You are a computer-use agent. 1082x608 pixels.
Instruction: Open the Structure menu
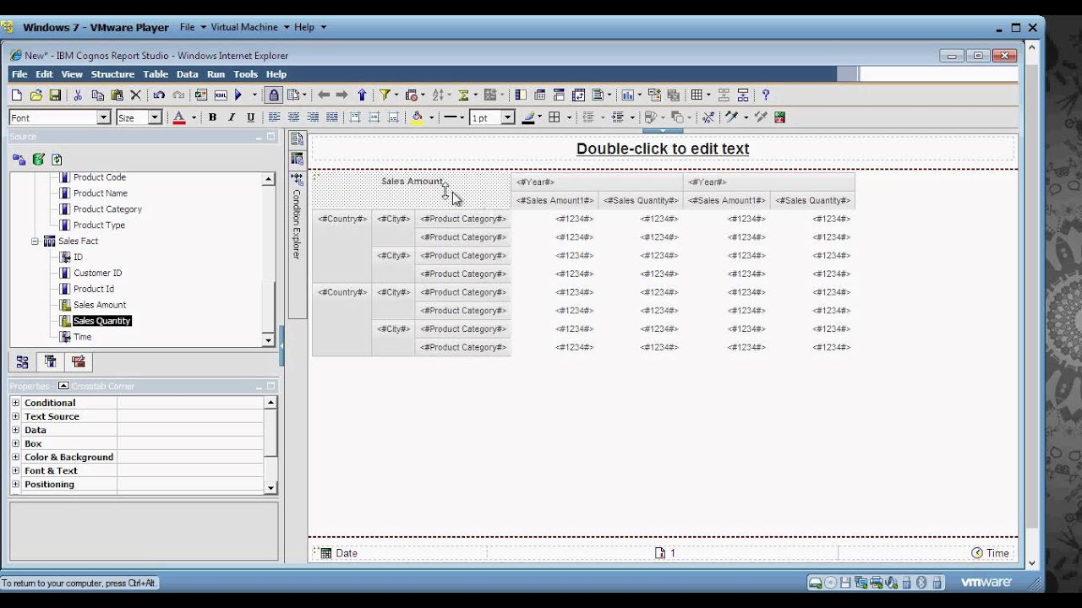click(x=112, y=74)
